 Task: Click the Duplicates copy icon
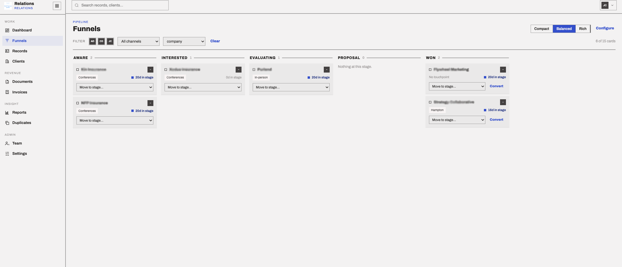[x=7, y=123]
